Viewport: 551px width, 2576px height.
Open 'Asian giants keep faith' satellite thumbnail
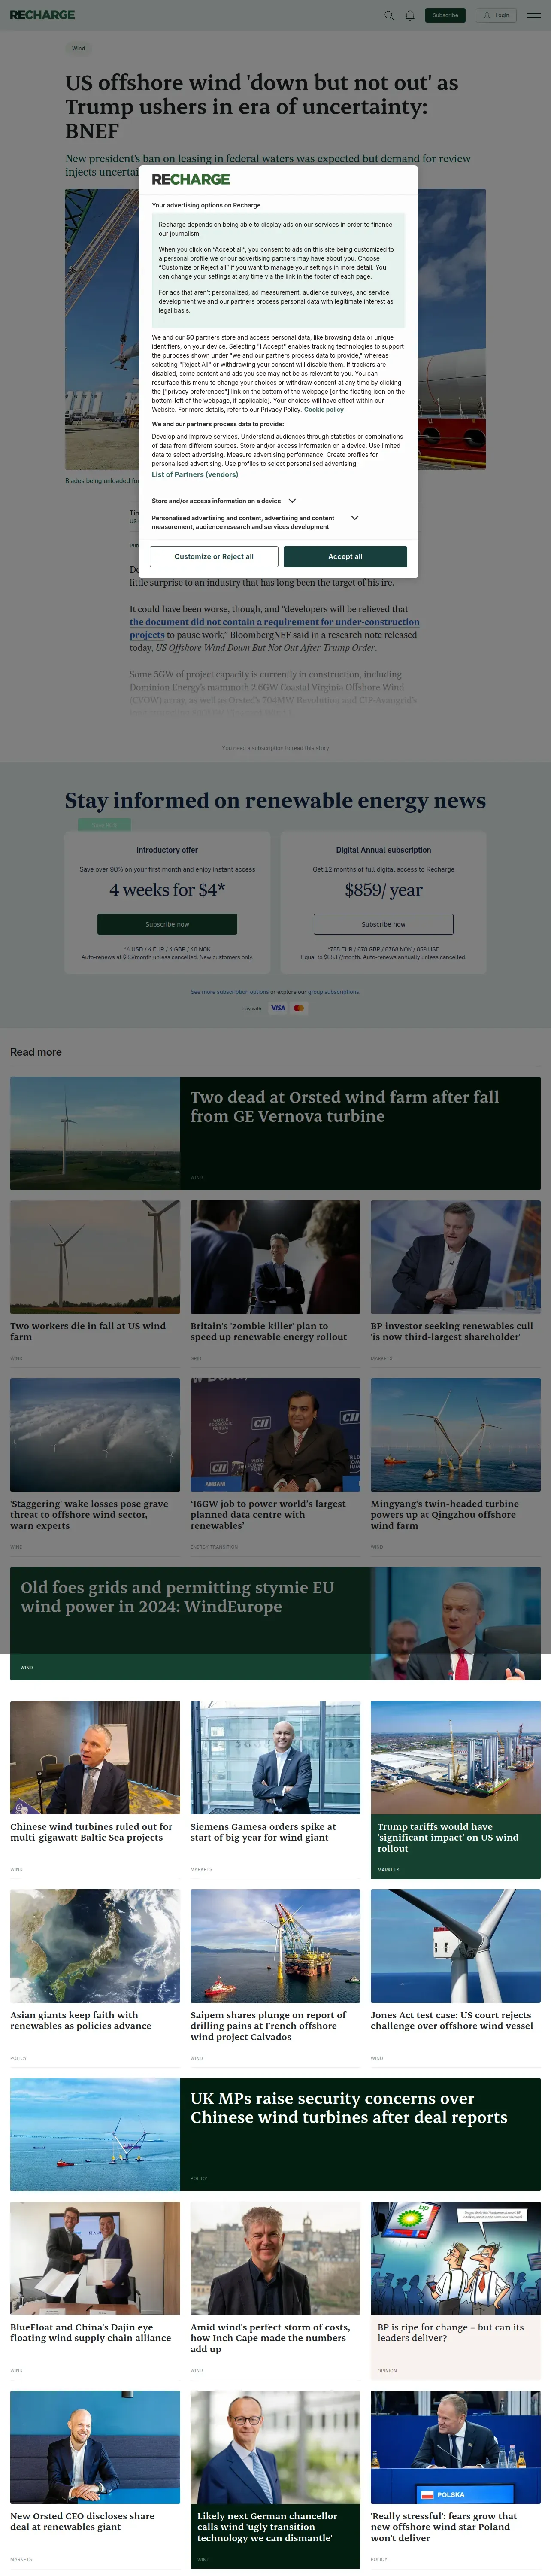coord(95,1946)
